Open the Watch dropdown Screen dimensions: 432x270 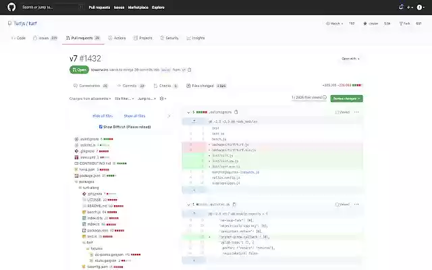tap(334, 24)
